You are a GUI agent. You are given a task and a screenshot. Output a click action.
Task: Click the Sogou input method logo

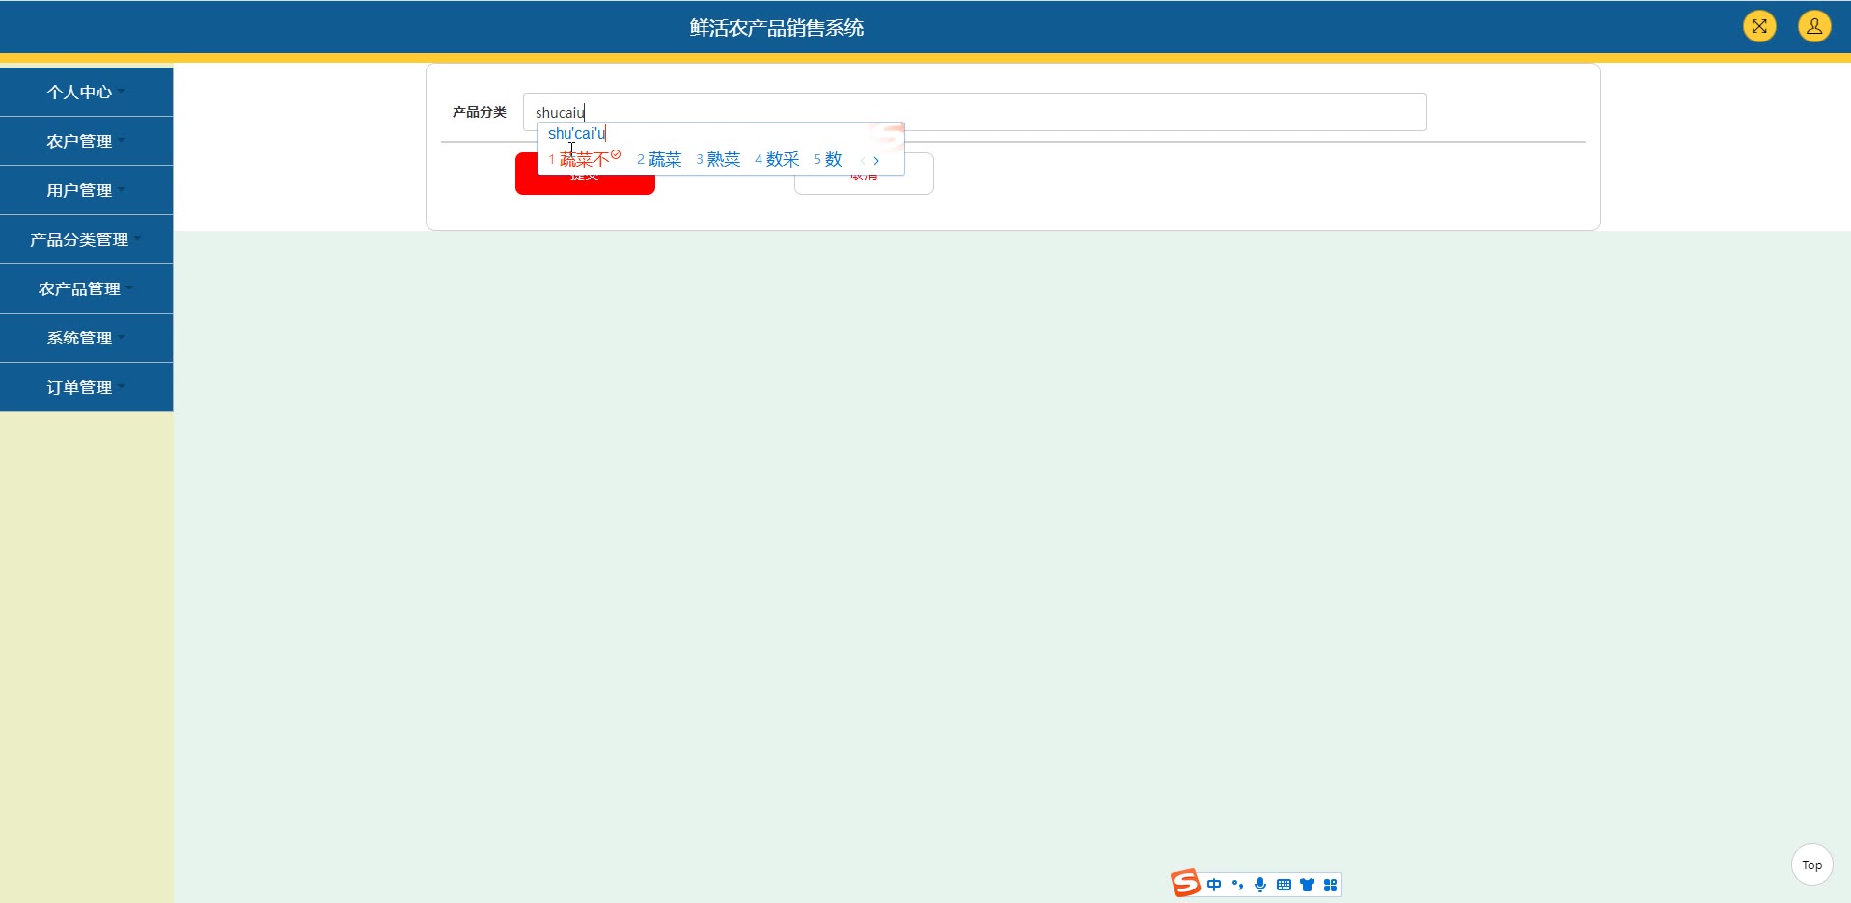click(x=1186, y=883)
